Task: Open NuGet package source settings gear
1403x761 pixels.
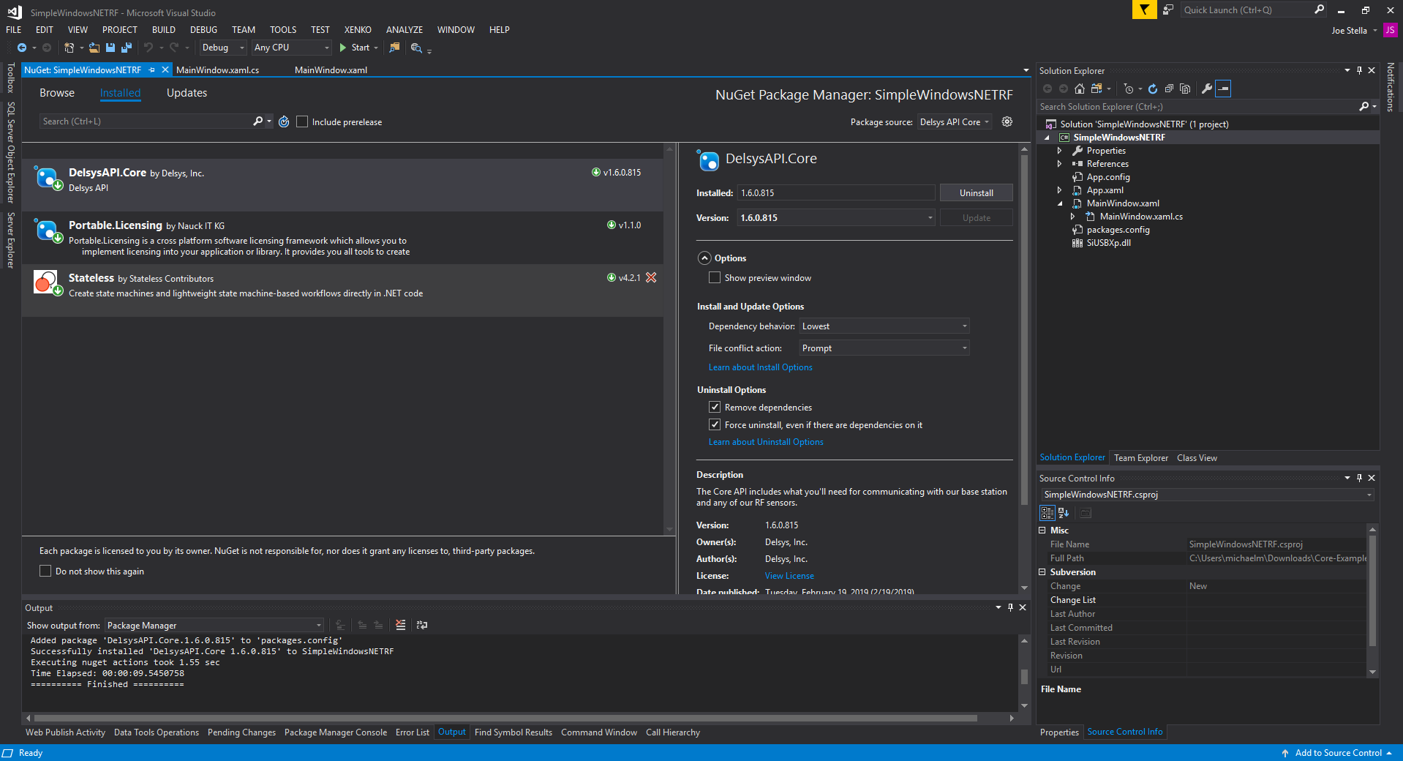Action: (x=1007, y=121)
